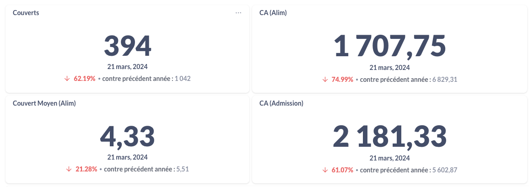Click the 21.28% decrease percentage

(86, 169)
